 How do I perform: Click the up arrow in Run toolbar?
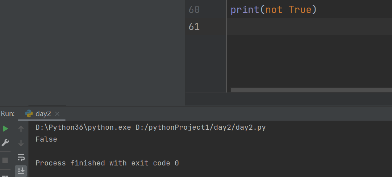[21, 129]
